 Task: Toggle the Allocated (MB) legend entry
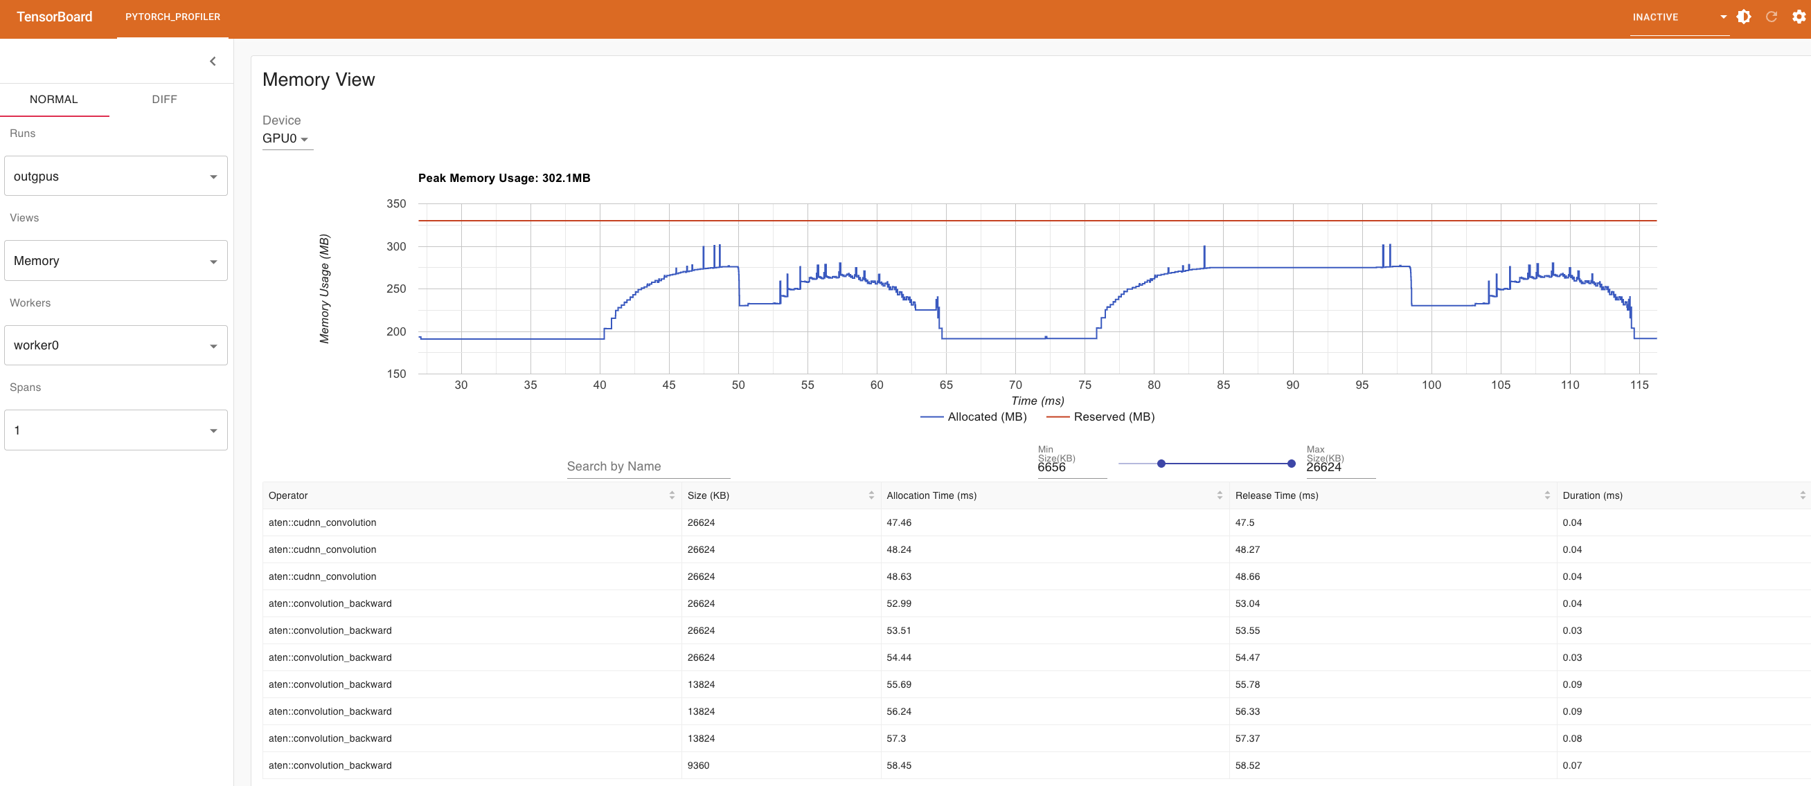(974, 417)
